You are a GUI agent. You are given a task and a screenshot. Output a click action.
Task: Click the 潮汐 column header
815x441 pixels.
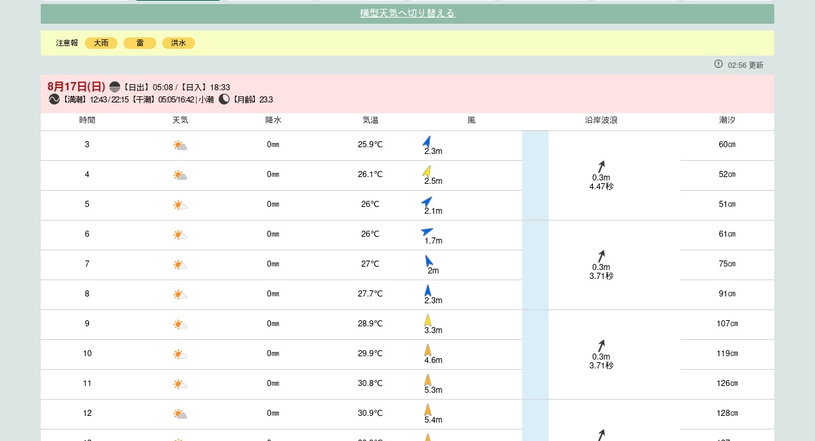727,121
